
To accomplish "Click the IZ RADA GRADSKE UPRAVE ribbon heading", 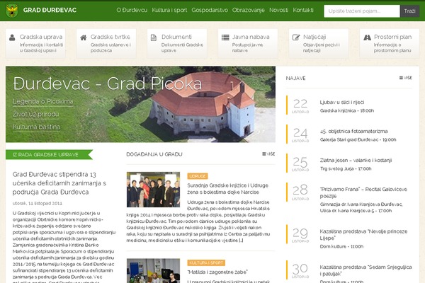I will coord(49,155).
